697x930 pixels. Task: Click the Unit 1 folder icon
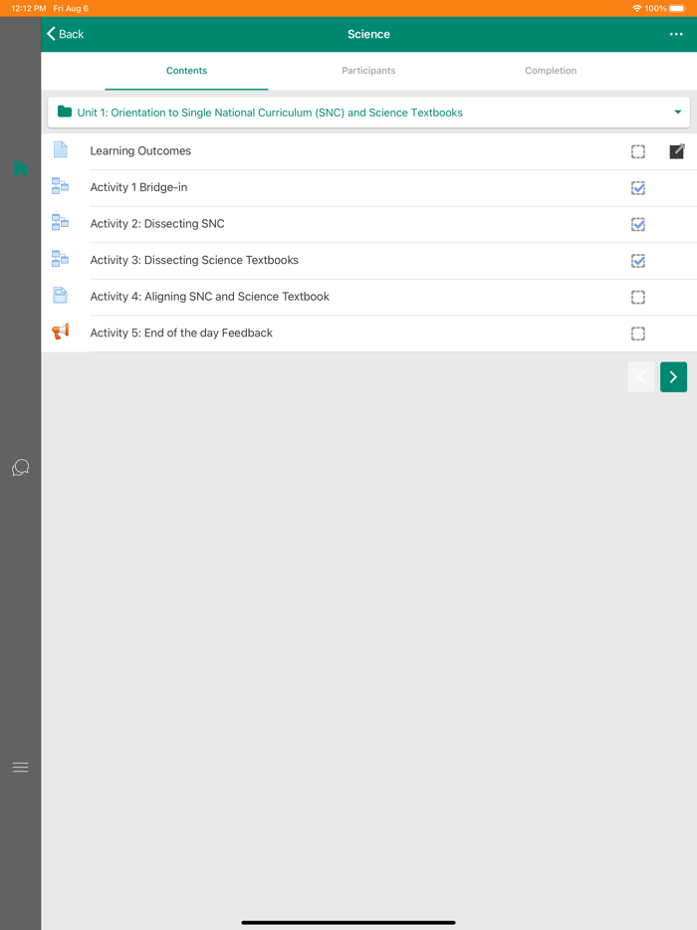[x=65, y=112]
